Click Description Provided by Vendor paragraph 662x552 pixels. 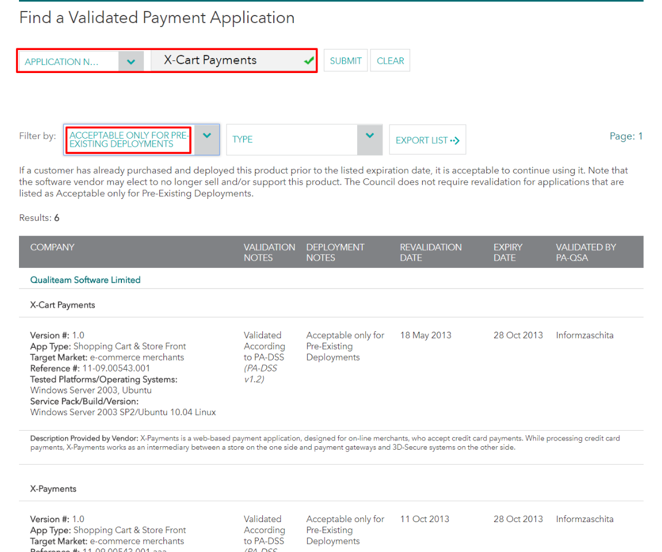pyautogui.click(x=325, y=443)
